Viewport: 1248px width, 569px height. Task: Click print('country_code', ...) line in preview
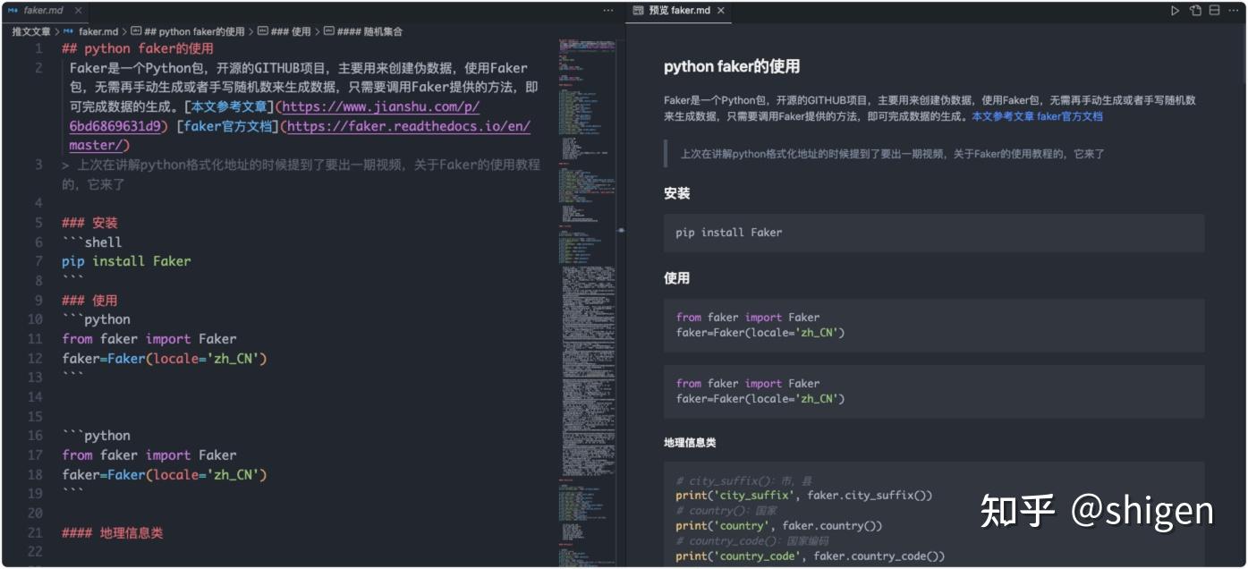[811, 556]
